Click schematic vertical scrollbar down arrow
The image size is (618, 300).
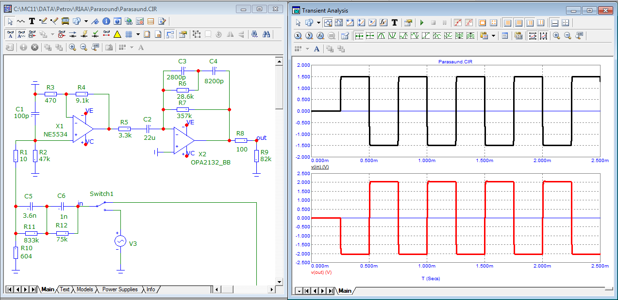(279, 282)
